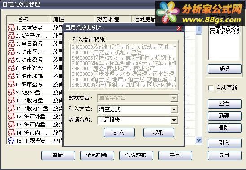This screenshot has width=246, height=170.
Task: Click 引入 button in right side panel
Action: pyautogui.click(x=224, y=143)
